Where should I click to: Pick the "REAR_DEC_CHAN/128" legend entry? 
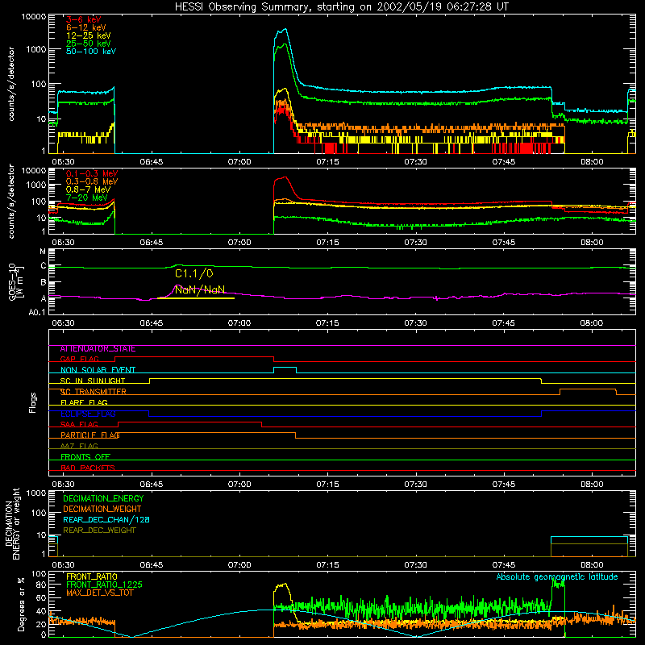coord(106,519)
